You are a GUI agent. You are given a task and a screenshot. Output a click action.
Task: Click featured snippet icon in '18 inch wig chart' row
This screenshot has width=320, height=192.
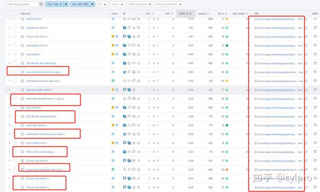pyautogui.click(x=124, y=37)
